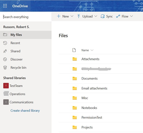
Task: Click the plus icon beside New
Action: point(59,16)
